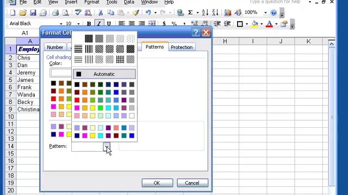Open the font name dropdown for Arial Black

61,24
